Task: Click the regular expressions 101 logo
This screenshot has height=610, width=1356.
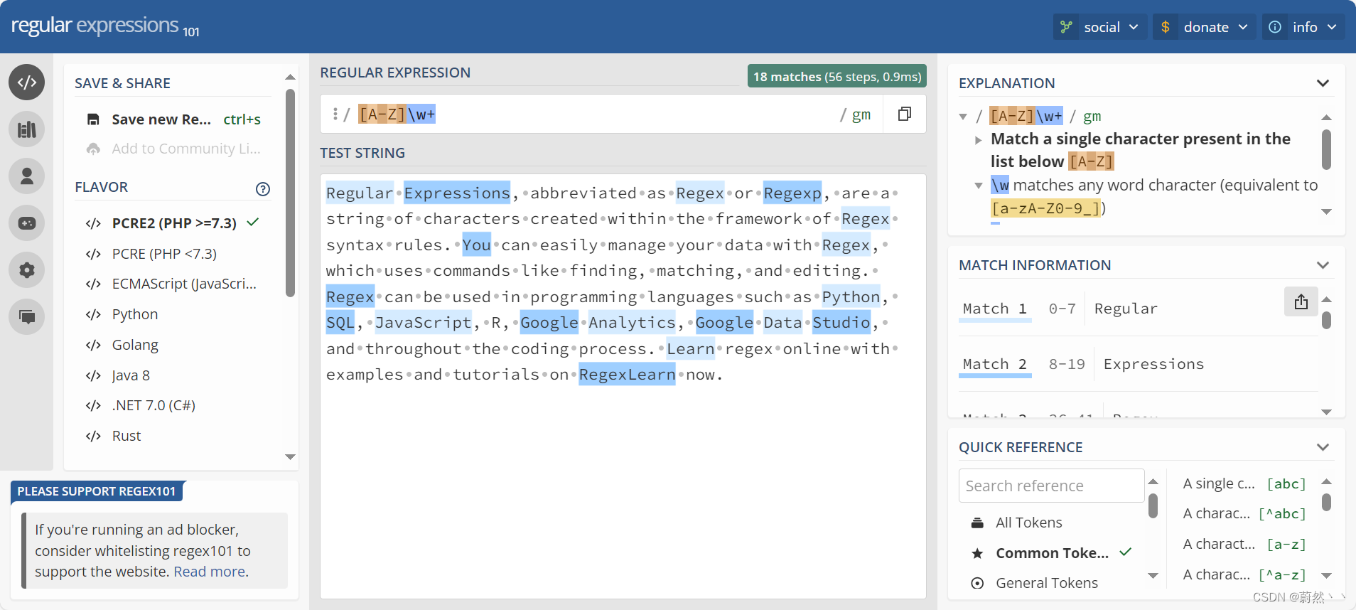Action: [105, 26]
